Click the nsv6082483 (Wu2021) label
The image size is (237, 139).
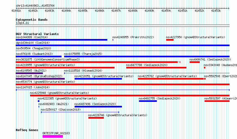pos(54,104)
